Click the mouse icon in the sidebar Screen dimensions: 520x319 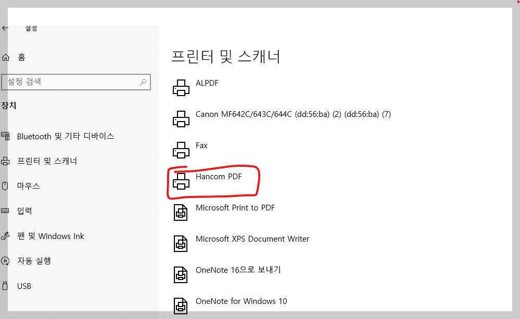(5, 186)
